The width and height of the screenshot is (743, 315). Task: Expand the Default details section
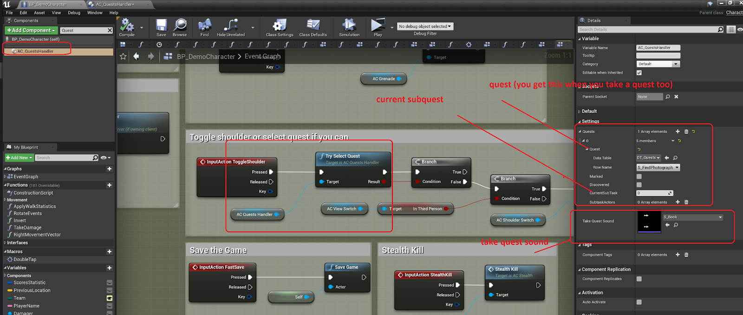580,112
